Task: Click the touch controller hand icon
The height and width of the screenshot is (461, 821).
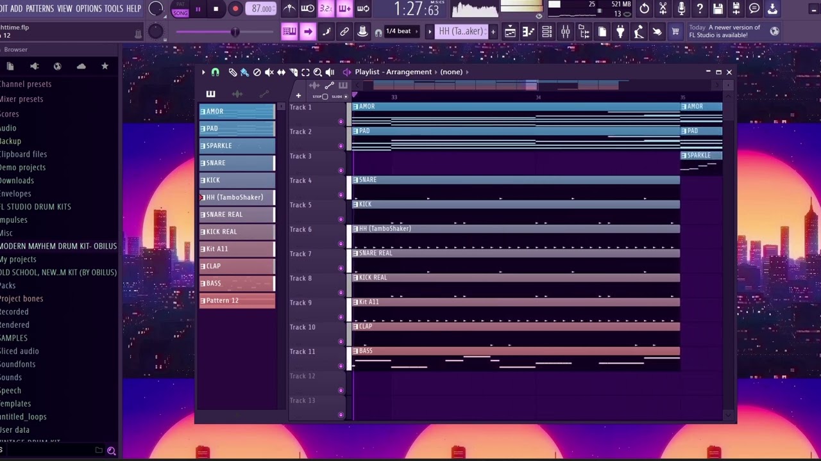Action: tap(657, 31)
